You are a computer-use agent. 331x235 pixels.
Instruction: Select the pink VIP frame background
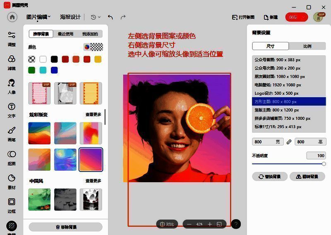39,93
